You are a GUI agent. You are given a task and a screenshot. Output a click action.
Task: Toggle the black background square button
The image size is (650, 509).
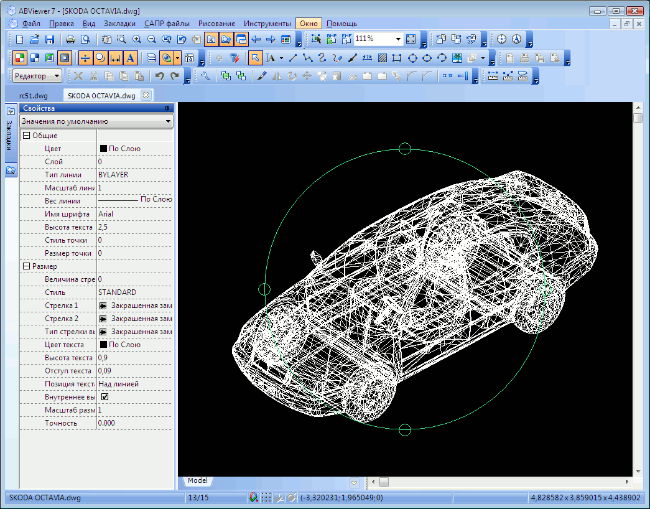65,58
